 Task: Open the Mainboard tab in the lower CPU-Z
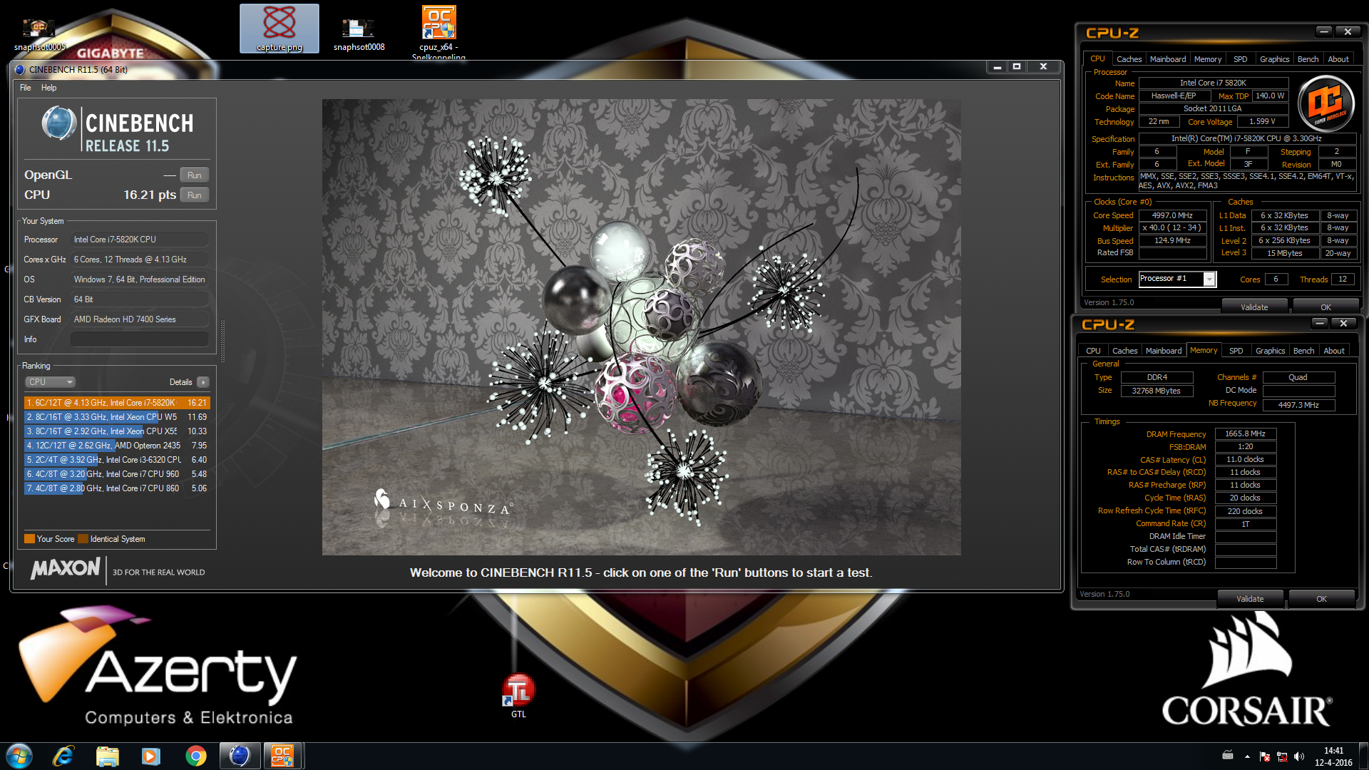pos(1164,351)
